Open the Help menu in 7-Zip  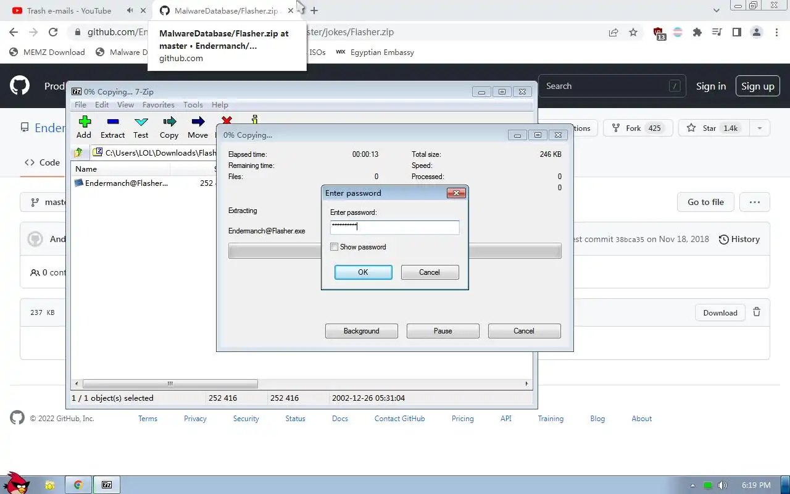(x=220, y=105)
